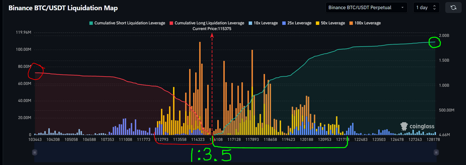Toggle the 10x Leverage legend series

pyautogui.click(x=263, y=23)
